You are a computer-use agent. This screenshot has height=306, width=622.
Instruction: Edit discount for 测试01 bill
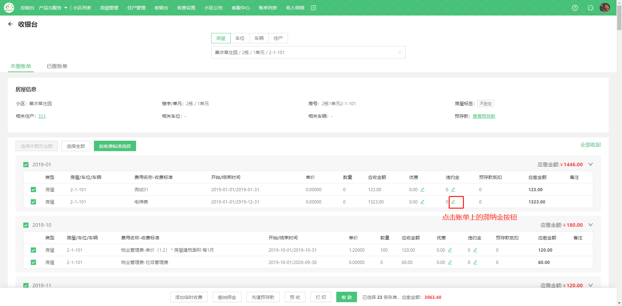(422, 190)
